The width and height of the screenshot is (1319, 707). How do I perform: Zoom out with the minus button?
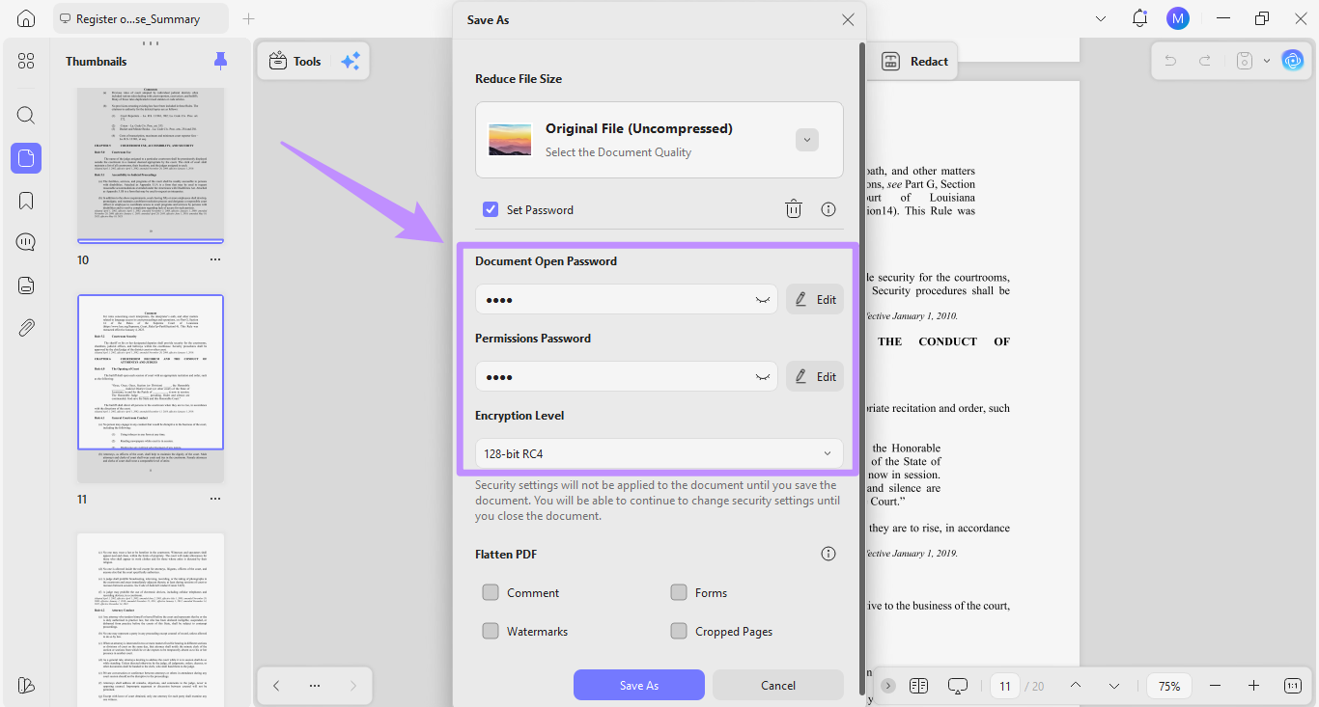[x=1218, y=686]
